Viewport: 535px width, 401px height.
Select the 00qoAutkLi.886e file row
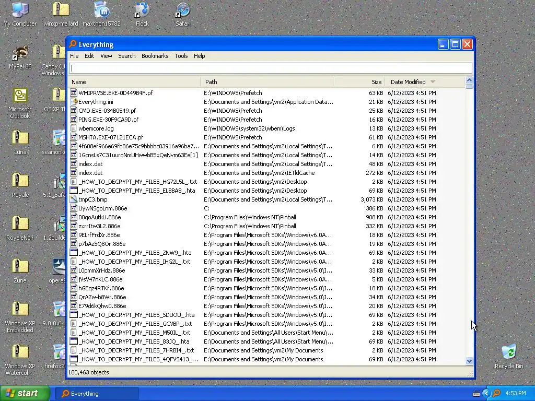coord(267,217)
